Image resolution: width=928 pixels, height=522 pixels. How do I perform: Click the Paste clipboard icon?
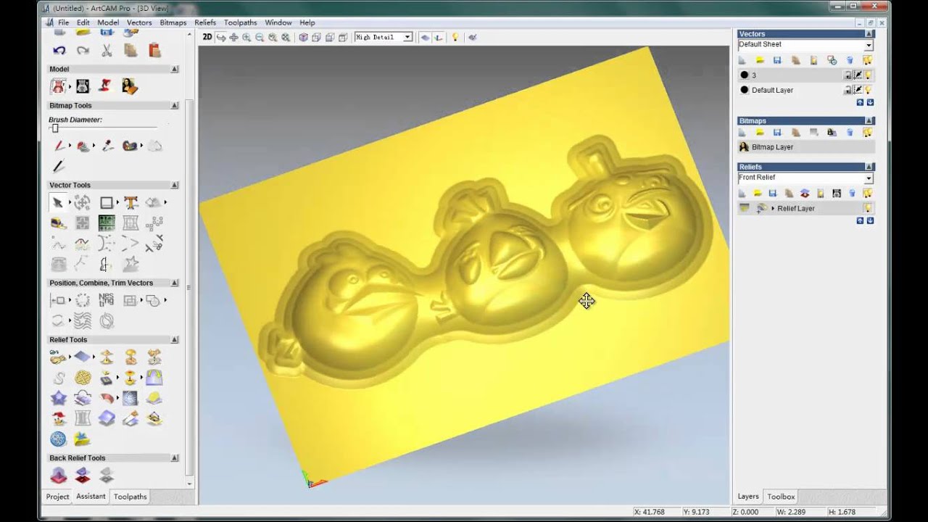pyautogui.click(x=154, y=51)
